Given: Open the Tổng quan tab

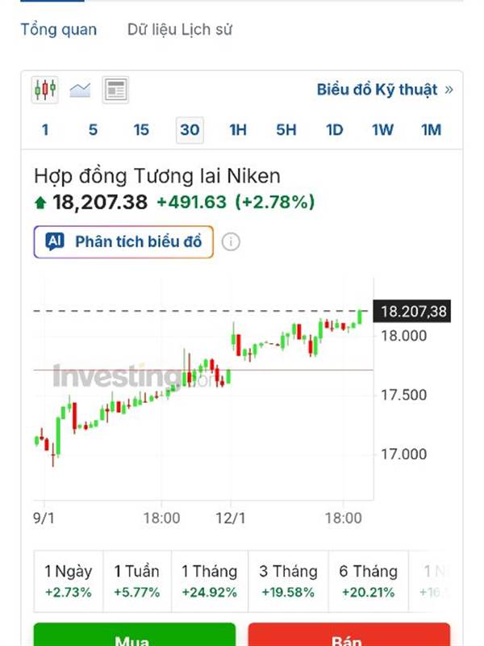Looking at the screenshot, I should (59, 30).
